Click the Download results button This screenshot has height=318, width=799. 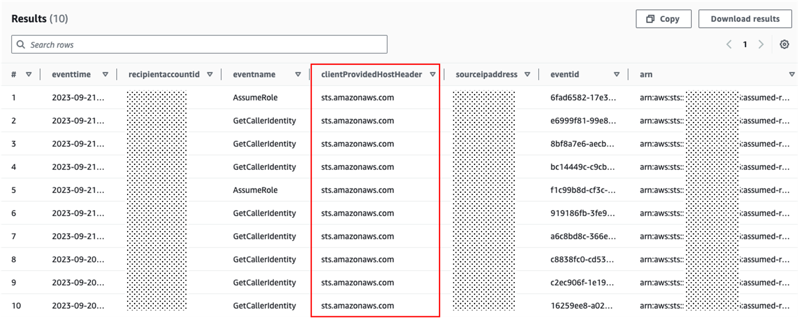[745, 18]
